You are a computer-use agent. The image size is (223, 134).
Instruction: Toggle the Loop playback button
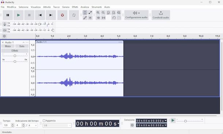(74, 15)
